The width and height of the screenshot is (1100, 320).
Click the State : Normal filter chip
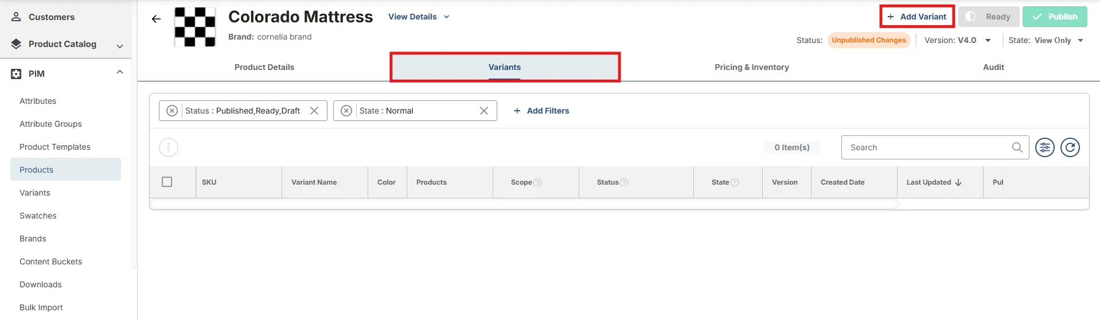415,111
